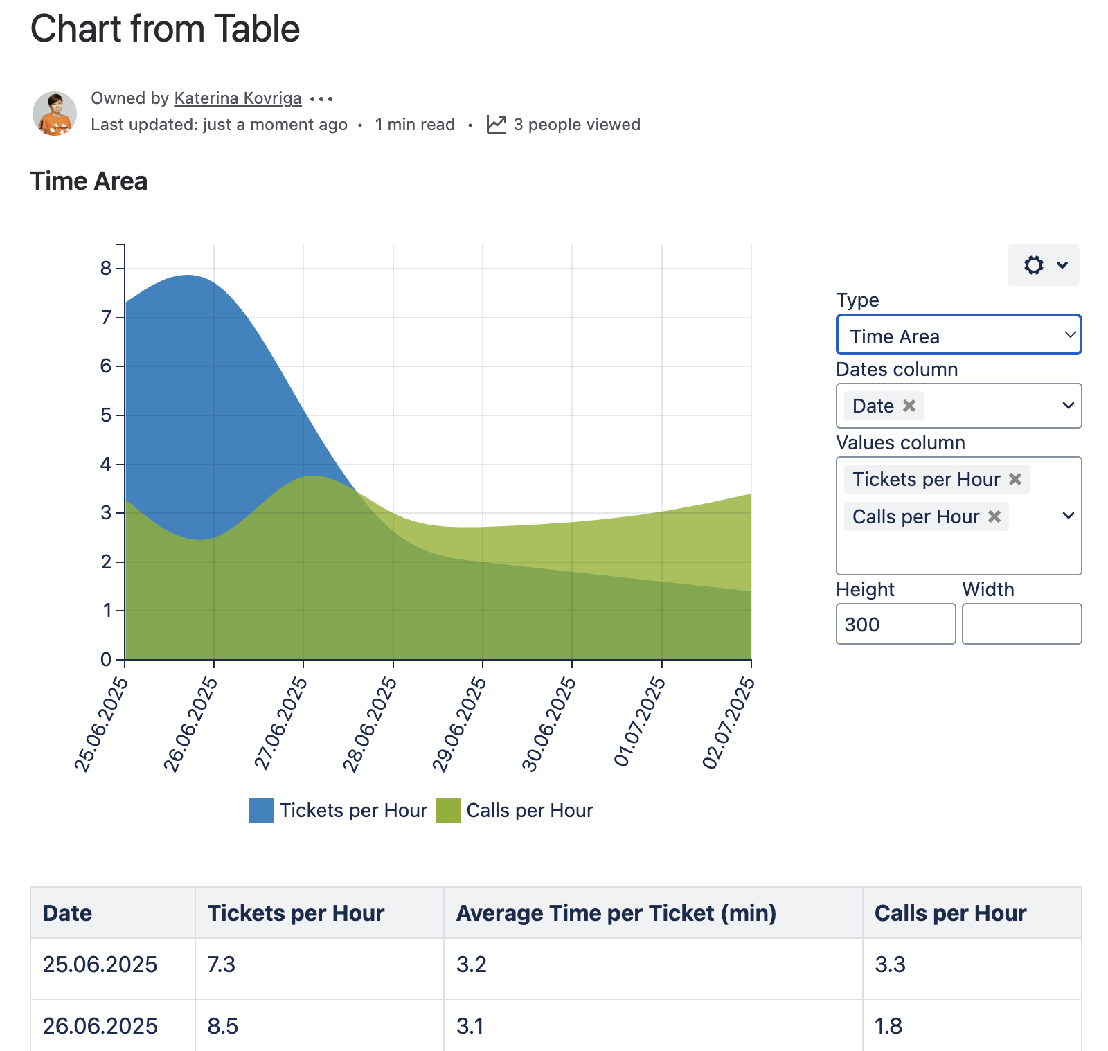
Task: Remove Calls per Hour from Values column
Action: tap(994, 516)
